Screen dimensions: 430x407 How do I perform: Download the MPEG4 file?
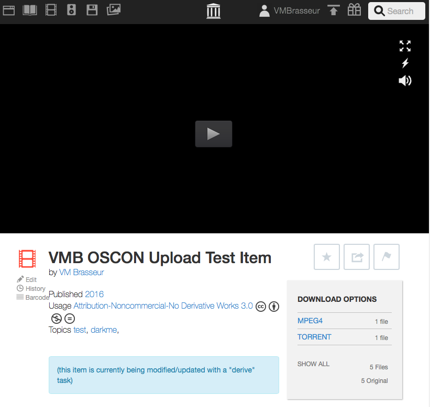point(310,321)
